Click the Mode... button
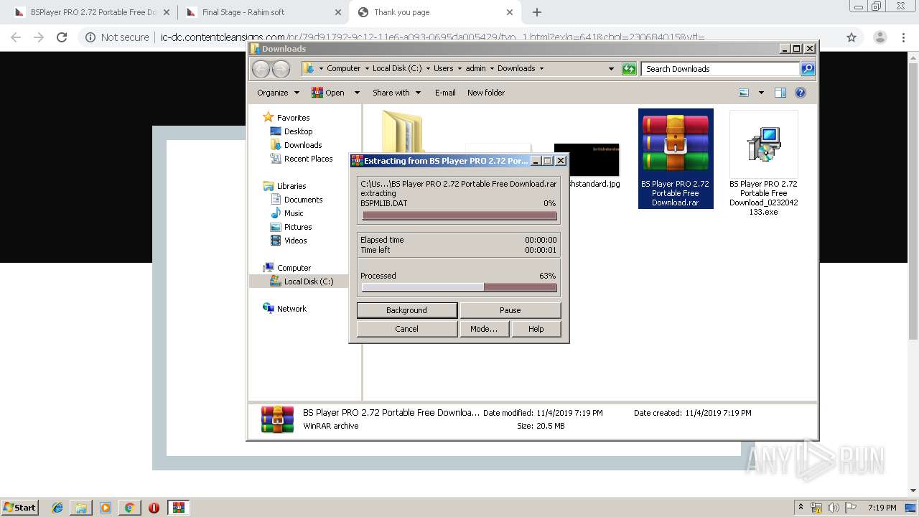 484,329
